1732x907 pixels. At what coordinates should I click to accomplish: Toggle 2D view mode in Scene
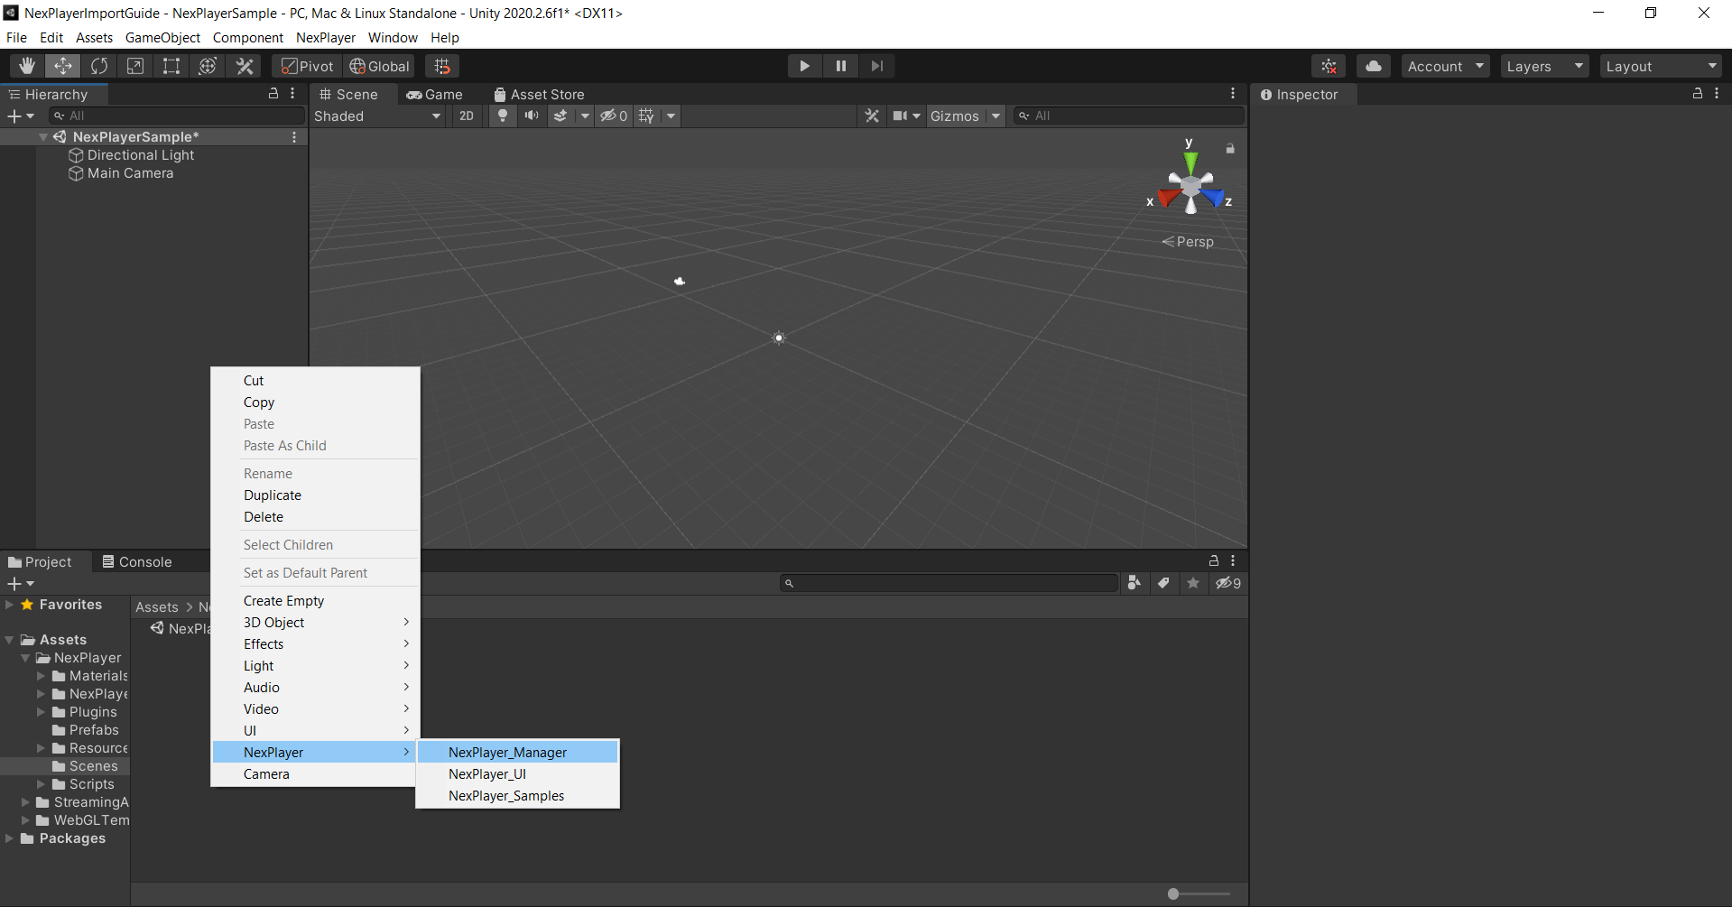tap(466, 116)
